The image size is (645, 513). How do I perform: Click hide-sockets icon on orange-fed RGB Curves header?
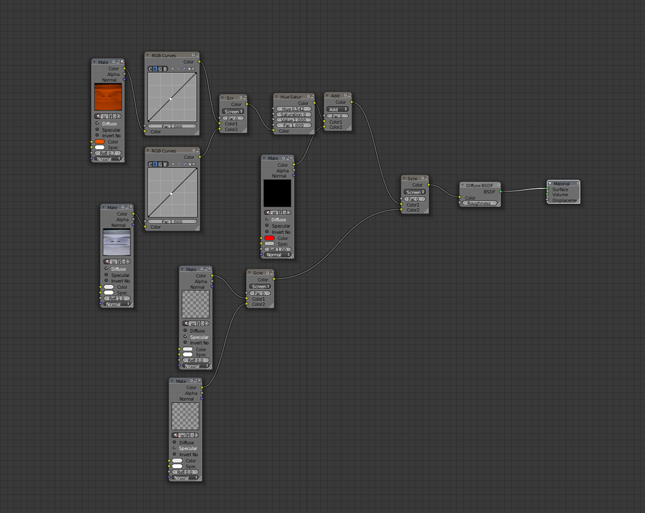tap(197, 55)
